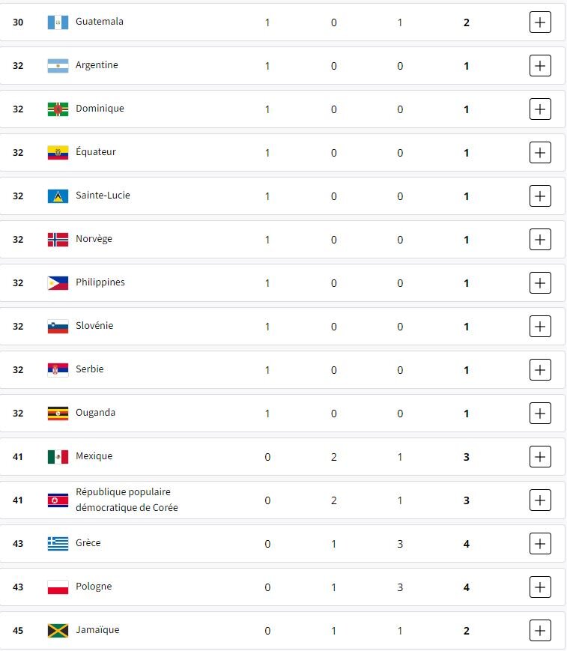Viewport: 567px width, 651px height.
Task: Click the Dominique flag icon
Action: [x=58, y=109]
